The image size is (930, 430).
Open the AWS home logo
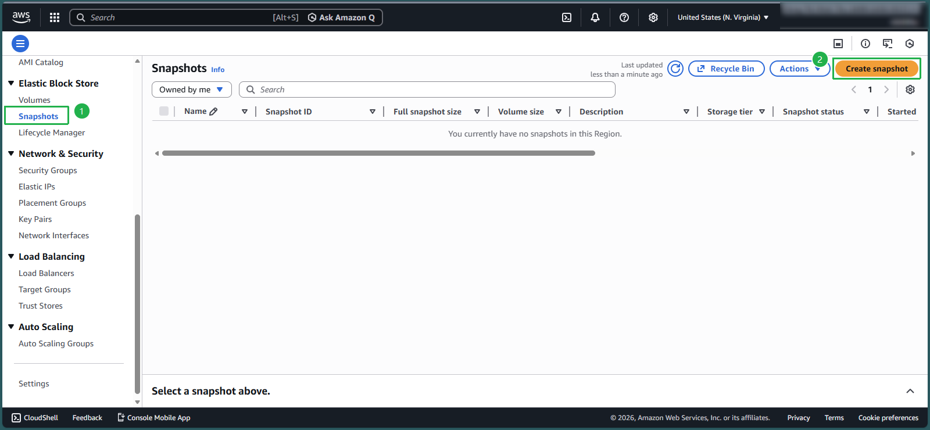pyautogui.click(x=21, y=17)
